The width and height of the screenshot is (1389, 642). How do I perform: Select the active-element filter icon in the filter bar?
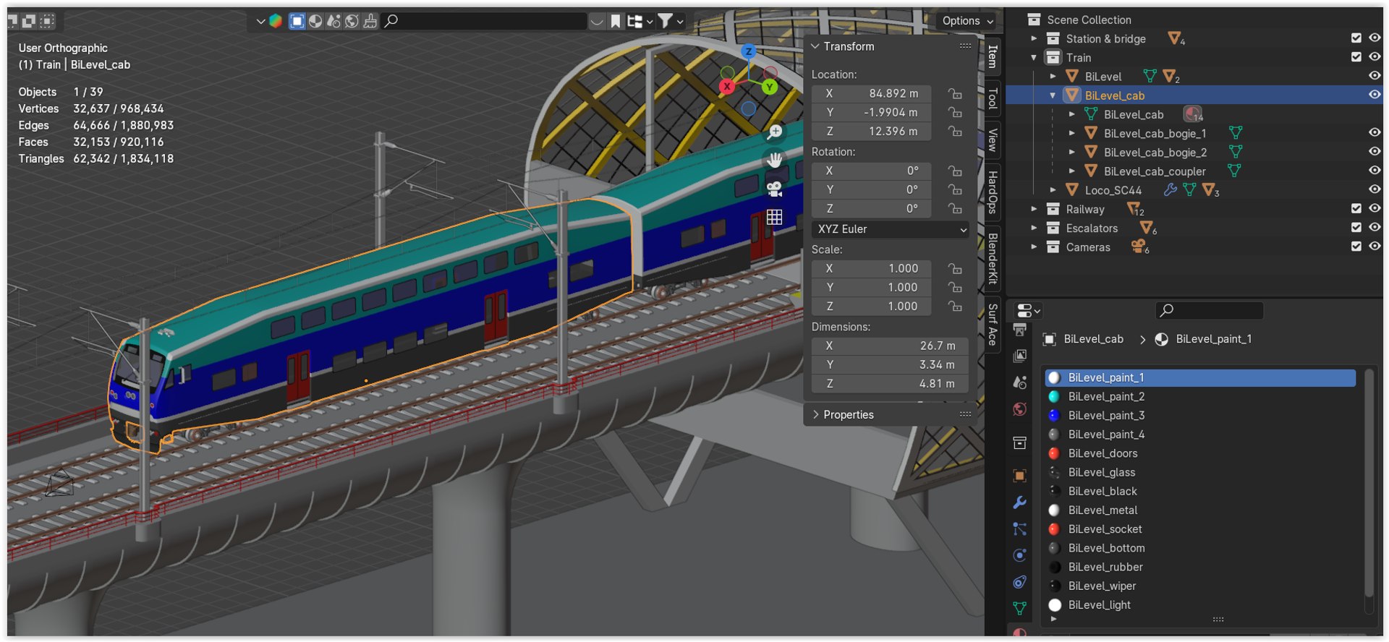click(x=297, y=21)
